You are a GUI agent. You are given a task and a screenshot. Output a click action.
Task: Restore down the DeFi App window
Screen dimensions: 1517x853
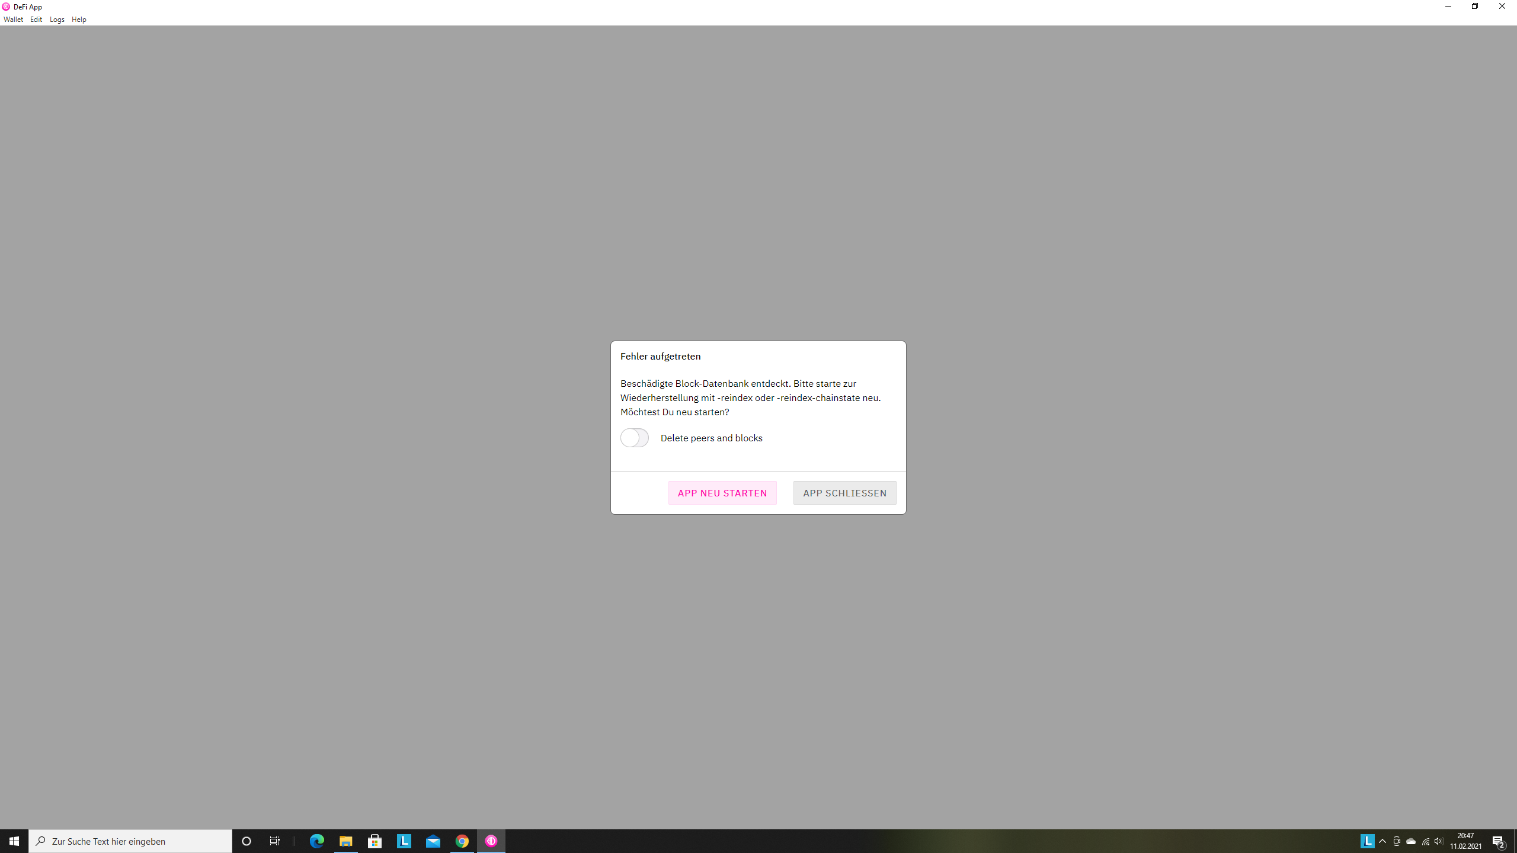(1475, 7)
